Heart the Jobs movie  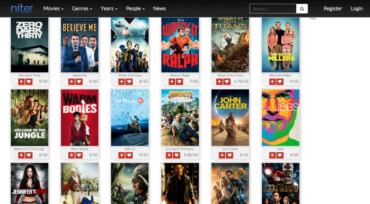[280, 156]
